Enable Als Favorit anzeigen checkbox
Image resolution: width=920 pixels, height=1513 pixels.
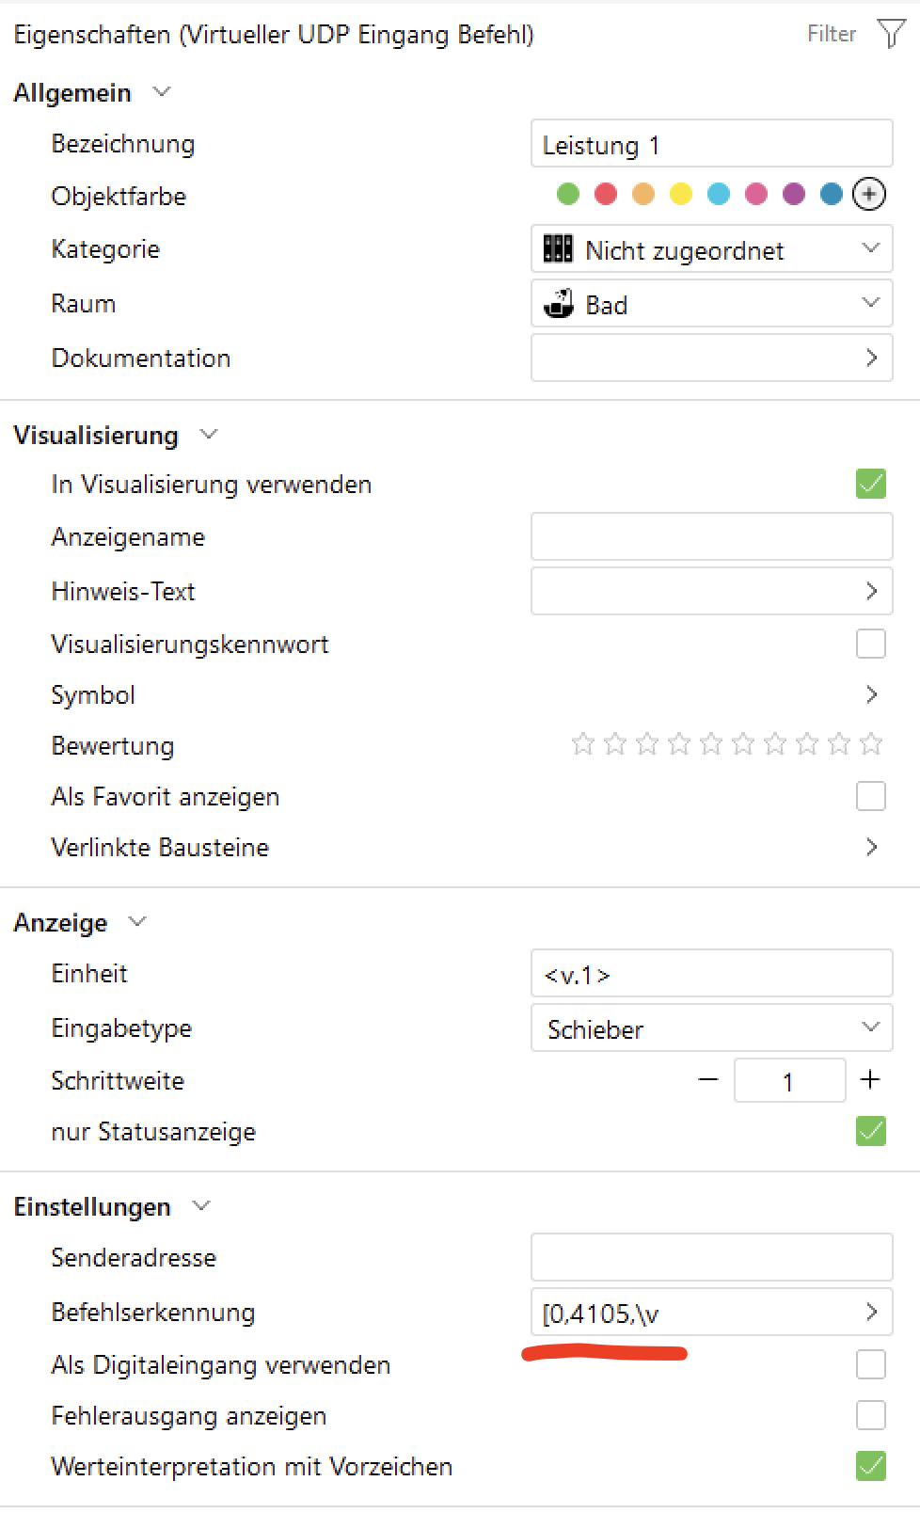(x=871, y=796)
